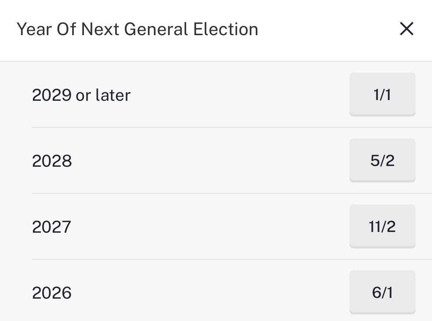This screenshot has height=321, width=432.
Task: Back the even-money 1/1 price
Action: click(383, 95)
